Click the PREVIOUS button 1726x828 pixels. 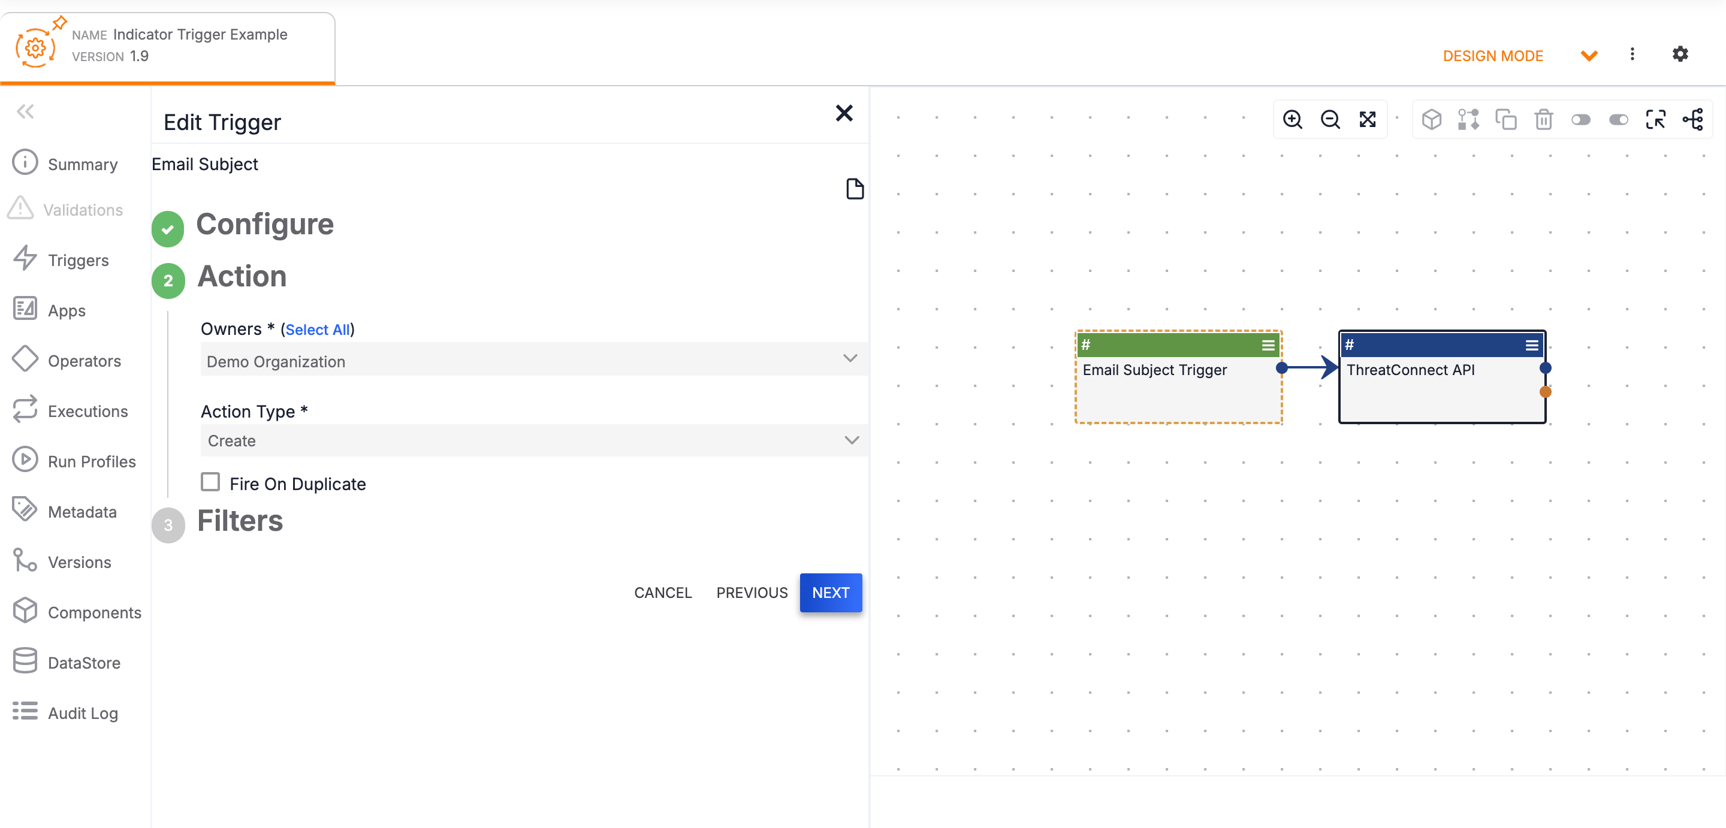pyautogui.click(x=752, y=593)
